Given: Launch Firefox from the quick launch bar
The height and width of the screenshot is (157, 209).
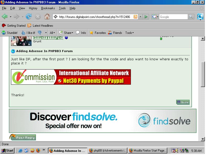Looking at the screenshot, I should [x=38, y=151].
